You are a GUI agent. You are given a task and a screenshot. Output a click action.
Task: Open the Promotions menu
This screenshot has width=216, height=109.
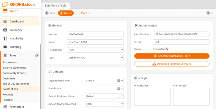pyautogui.click(x=20, y=107)
